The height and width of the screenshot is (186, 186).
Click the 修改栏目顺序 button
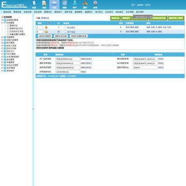tap(45, 36)
